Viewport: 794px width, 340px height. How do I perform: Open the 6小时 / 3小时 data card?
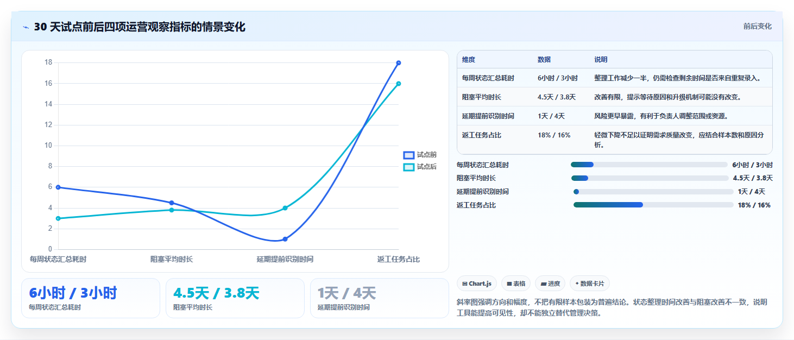coord(91,298)
